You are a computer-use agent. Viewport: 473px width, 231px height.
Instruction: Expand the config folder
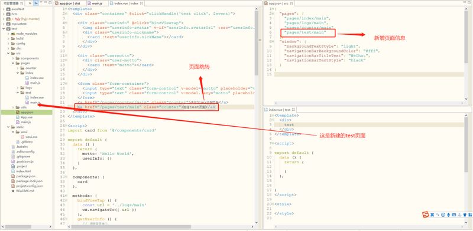click(x=8, y=44)
